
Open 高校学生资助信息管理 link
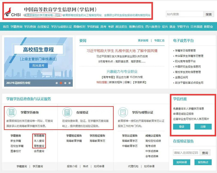[188, 72]
